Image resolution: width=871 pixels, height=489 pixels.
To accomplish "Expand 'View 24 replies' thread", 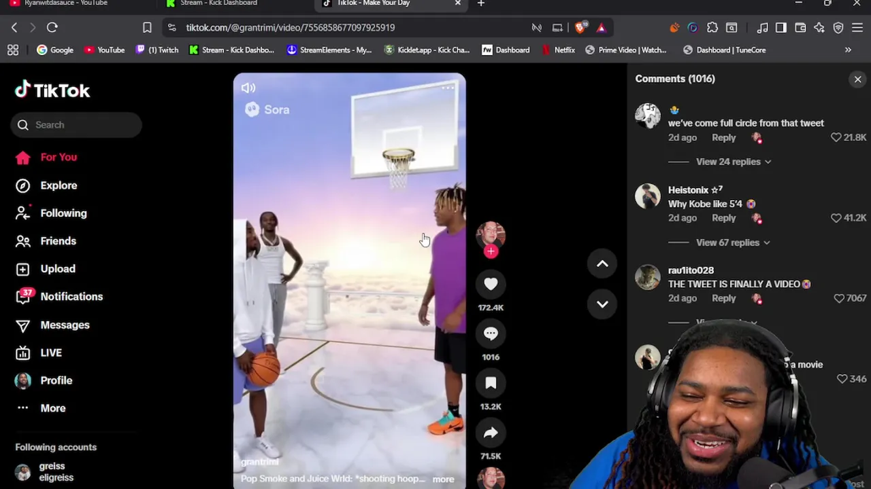I will [x=734, y=162].
